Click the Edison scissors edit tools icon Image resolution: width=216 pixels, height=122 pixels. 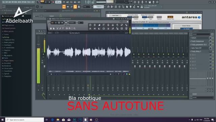57,28
